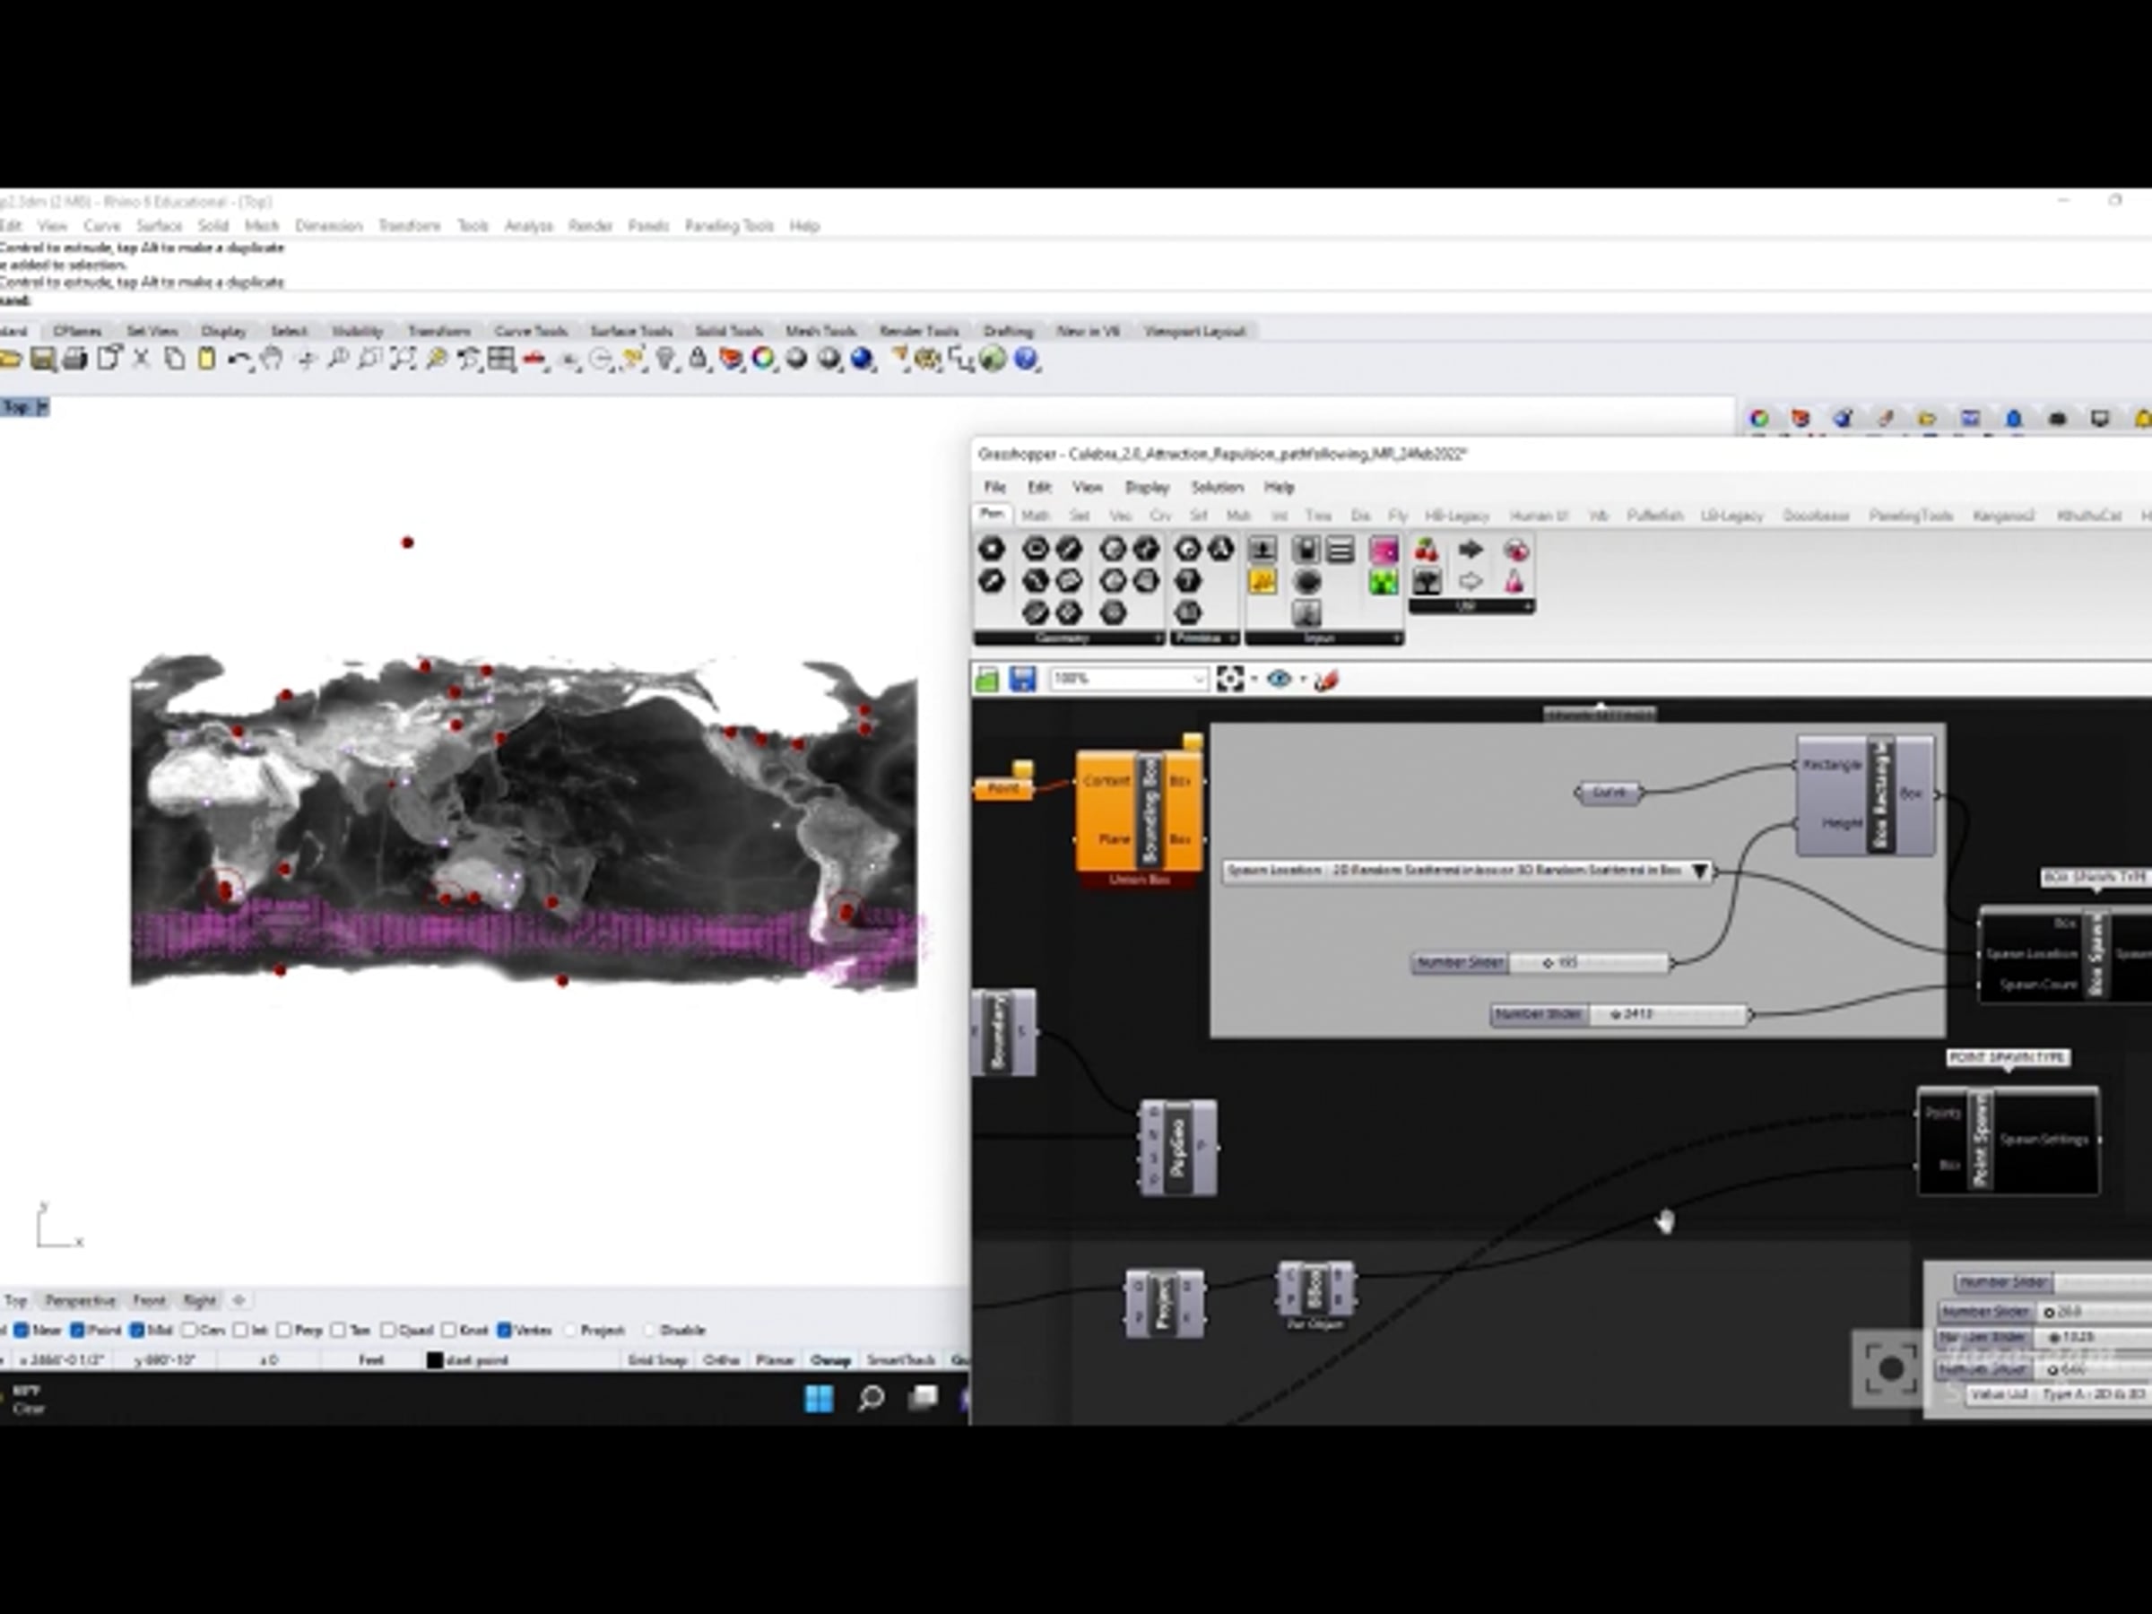Click the red sketch pen icon in Grasshopper
The width and height of the screenshot is (2152, 1614).
pos(1327,680)
